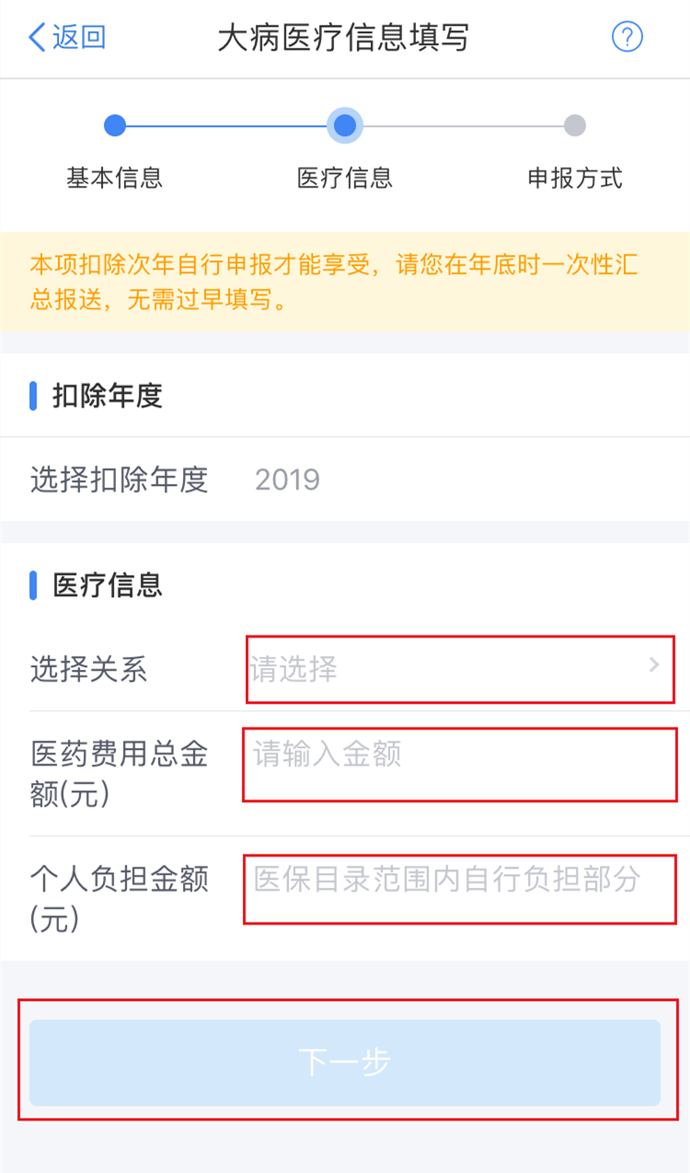
Task: Go to the 基本信息 step label
Action: click(x=115, y=178)
